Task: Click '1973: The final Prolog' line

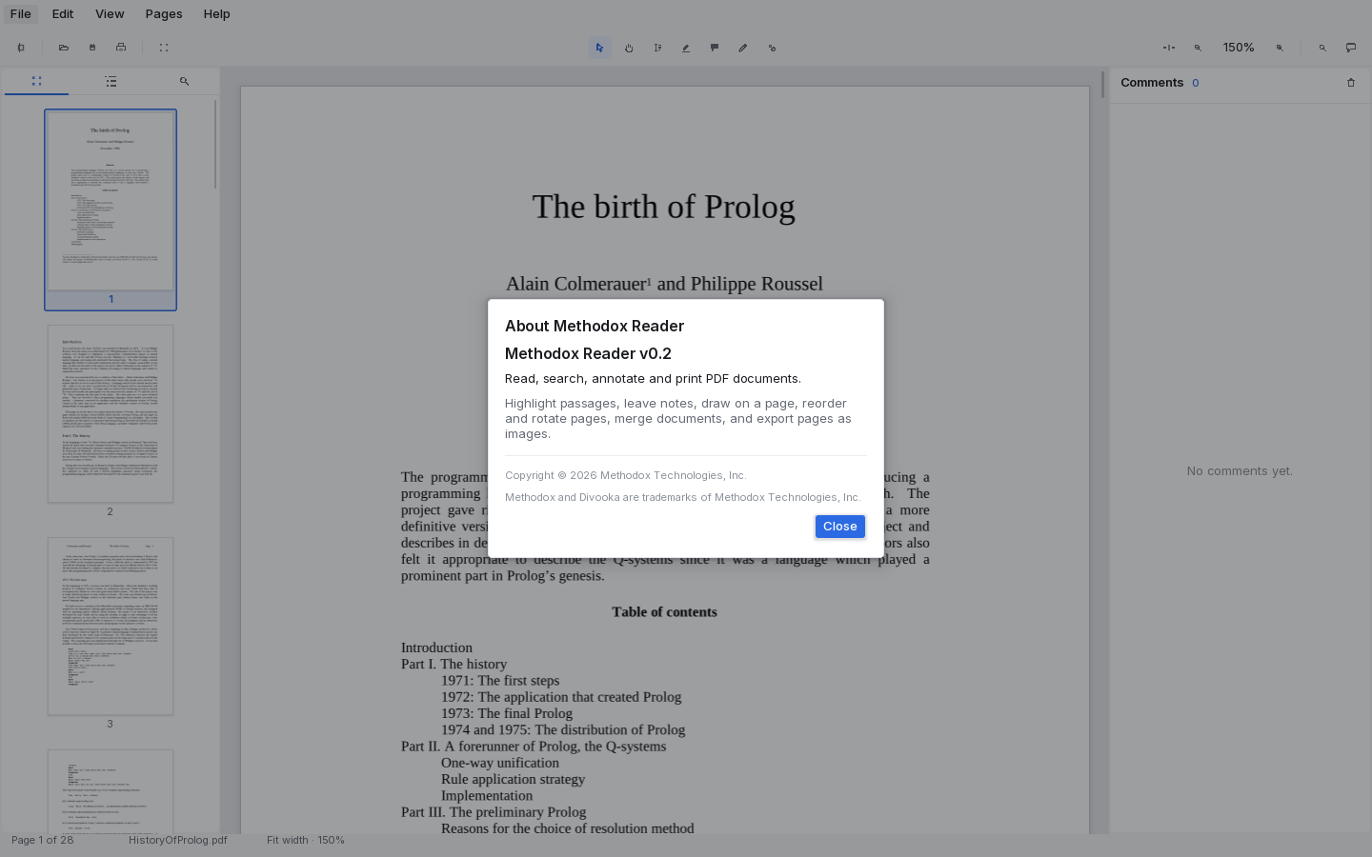Action: click(507, 713)
